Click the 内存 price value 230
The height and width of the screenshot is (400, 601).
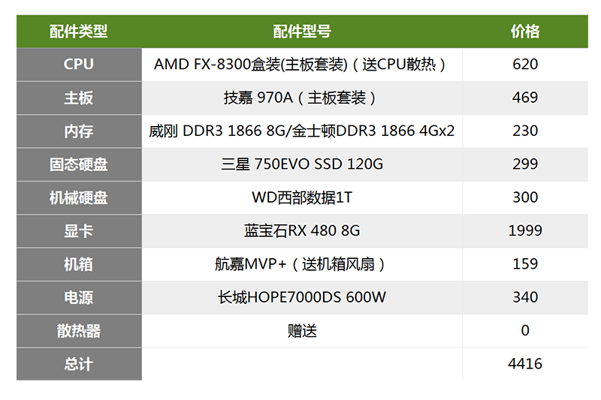coord(525,131)
